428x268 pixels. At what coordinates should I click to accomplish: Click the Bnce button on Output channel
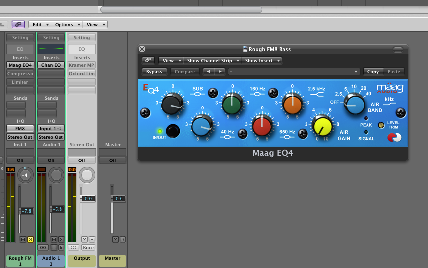(88, 248)
